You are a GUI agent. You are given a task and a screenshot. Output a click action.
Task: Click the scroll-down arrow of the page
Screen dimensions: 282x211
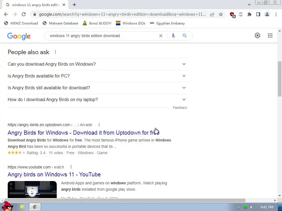(x=280, y=196)
